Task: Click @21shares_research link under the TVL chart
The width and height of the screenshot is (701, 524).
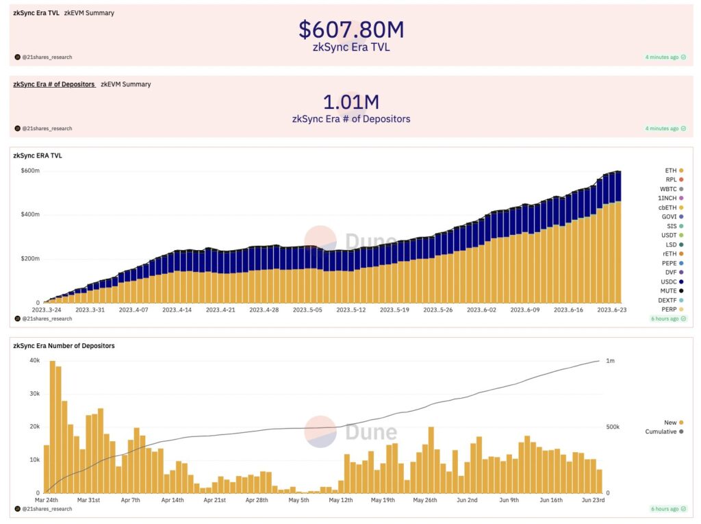Action: coord(47,319)
